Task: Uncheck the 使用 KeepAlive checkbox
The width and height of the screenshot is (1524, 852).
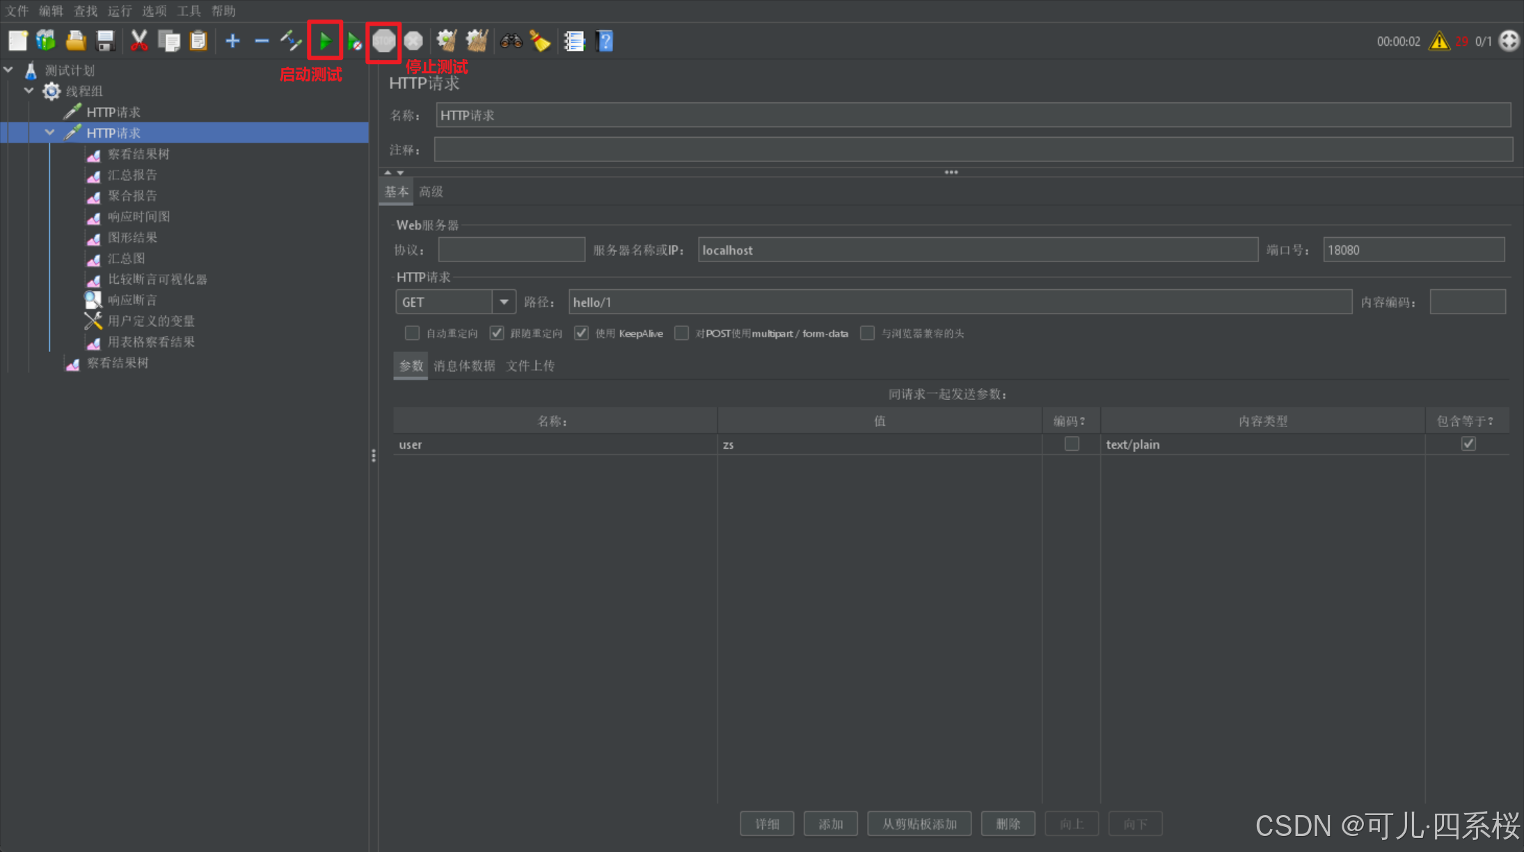Action: (x=581, y=333)
